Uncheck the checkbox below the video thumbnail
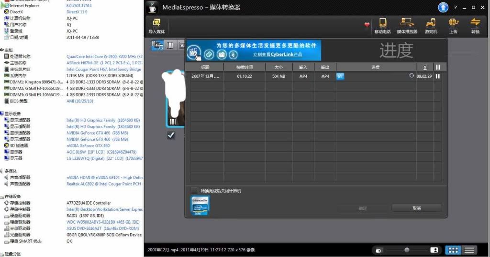490x257 pixels. 171,135
